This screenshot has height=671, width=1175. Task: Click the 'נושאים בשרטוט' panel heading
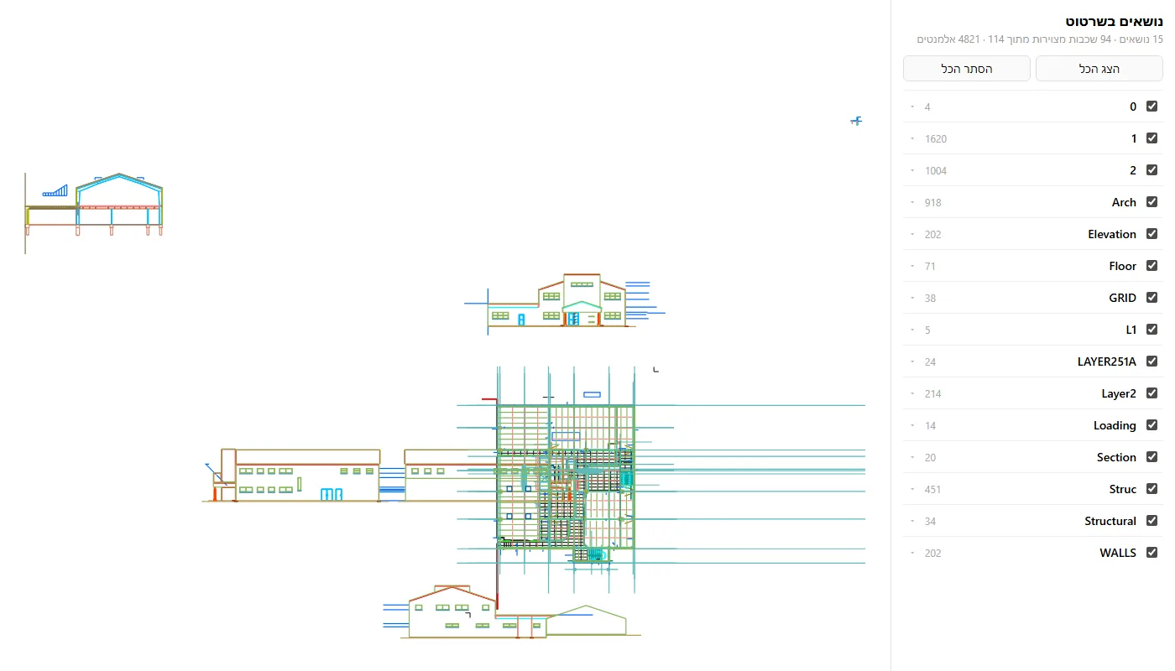pyautogui.click(x=1114, y=21)
